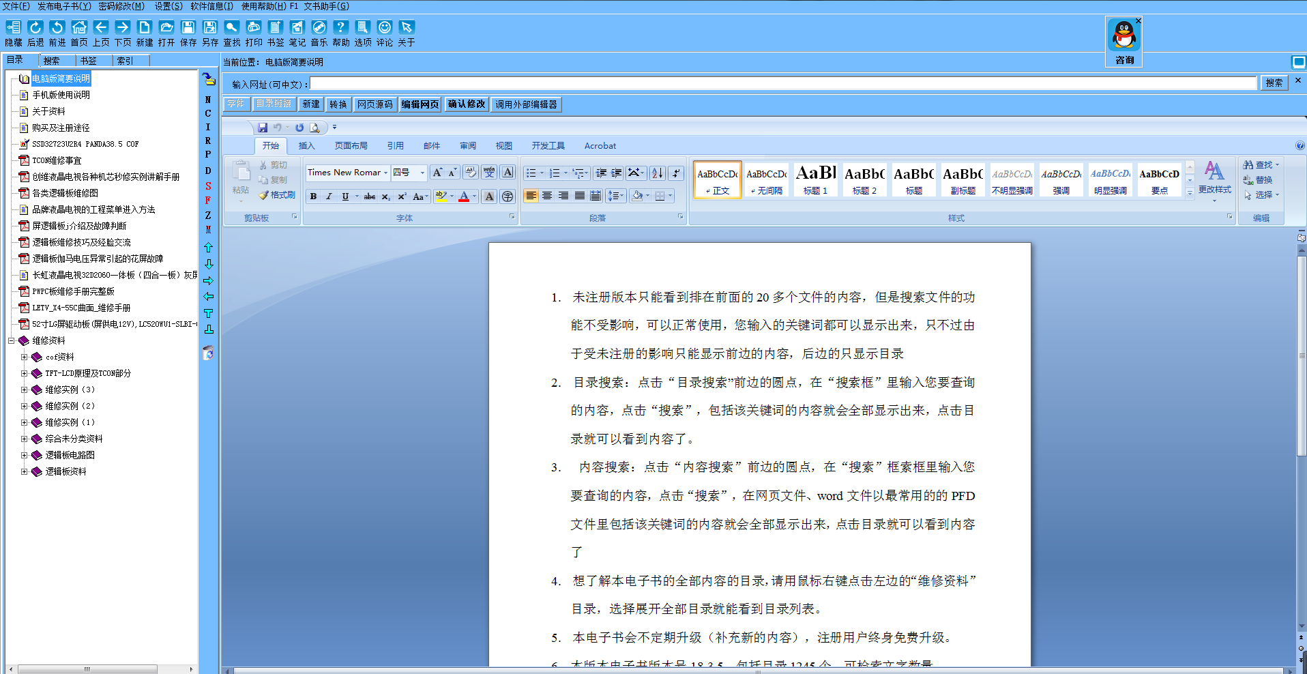
Task: Click the 音乐 music icon
Action: coord(319,27)
